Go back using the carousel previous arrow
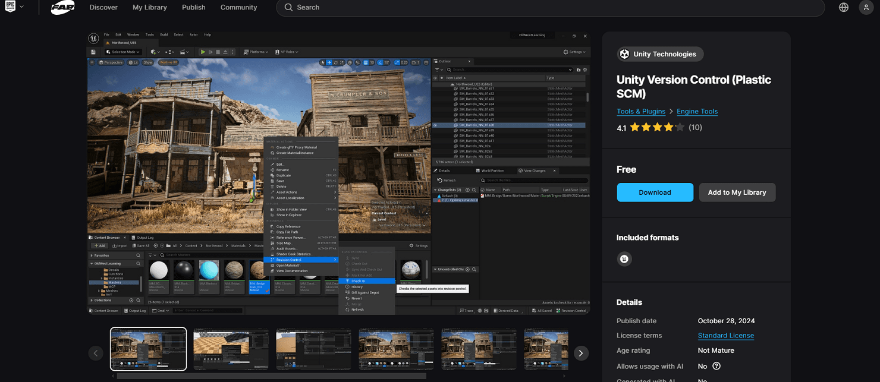This screenshot has width=880, height=382. coord(96,353)
